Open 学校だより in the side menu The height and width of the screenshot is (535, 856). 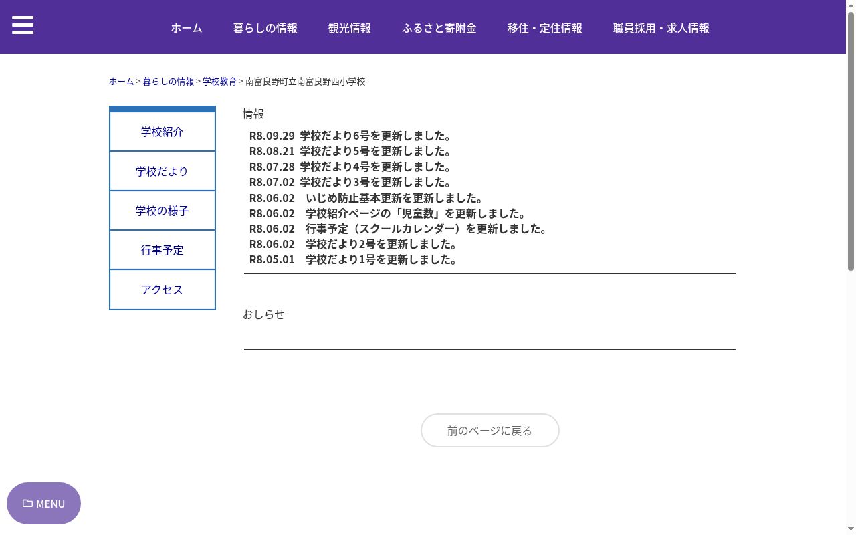[163, 171]
